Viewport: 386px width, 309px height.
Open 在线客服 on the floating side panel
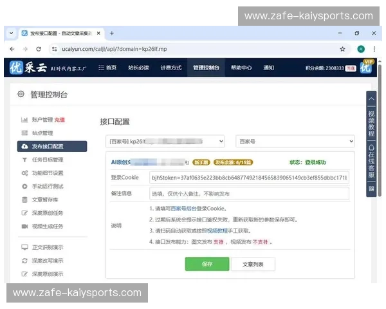click(x=371, y=161)
